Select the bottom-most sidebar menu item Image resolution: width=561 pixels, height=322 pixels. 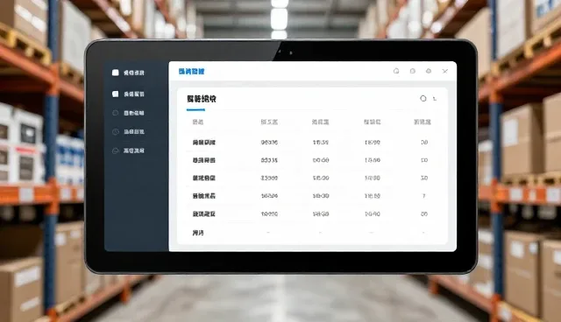click(x=128, y=150)
